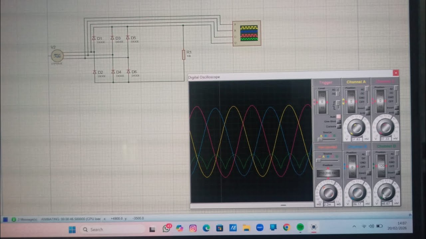
Task: Click the Horizontal Position thumbwheel
Action: tap(328, 173)
